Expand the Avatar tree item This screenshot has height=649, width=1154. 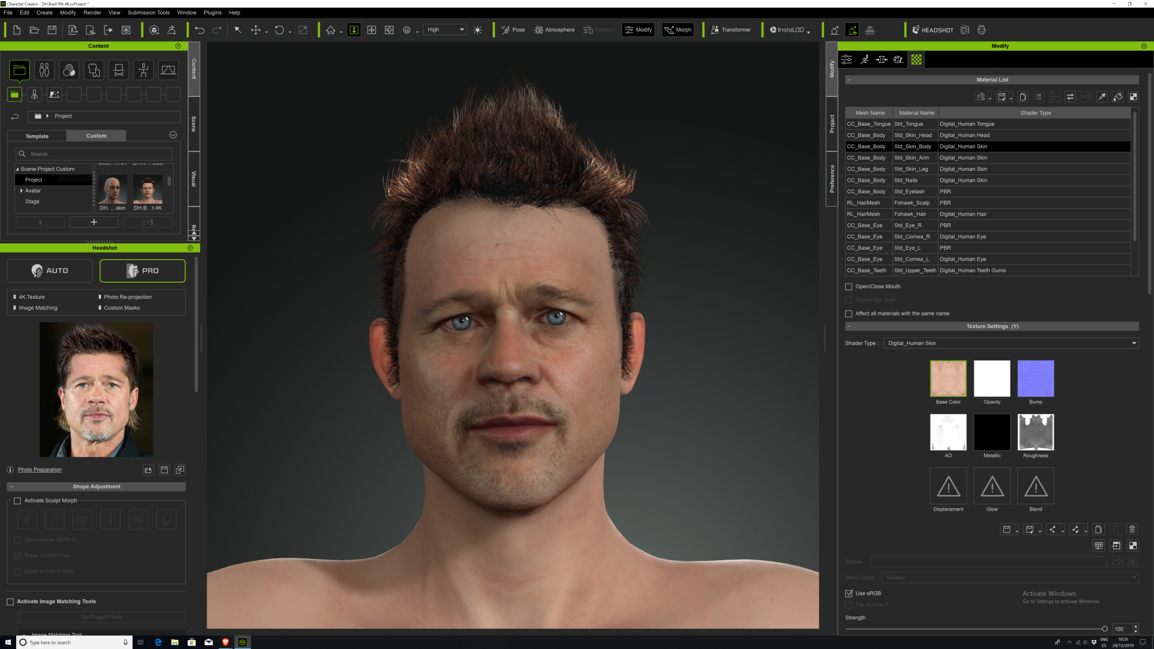pos(21,191)
